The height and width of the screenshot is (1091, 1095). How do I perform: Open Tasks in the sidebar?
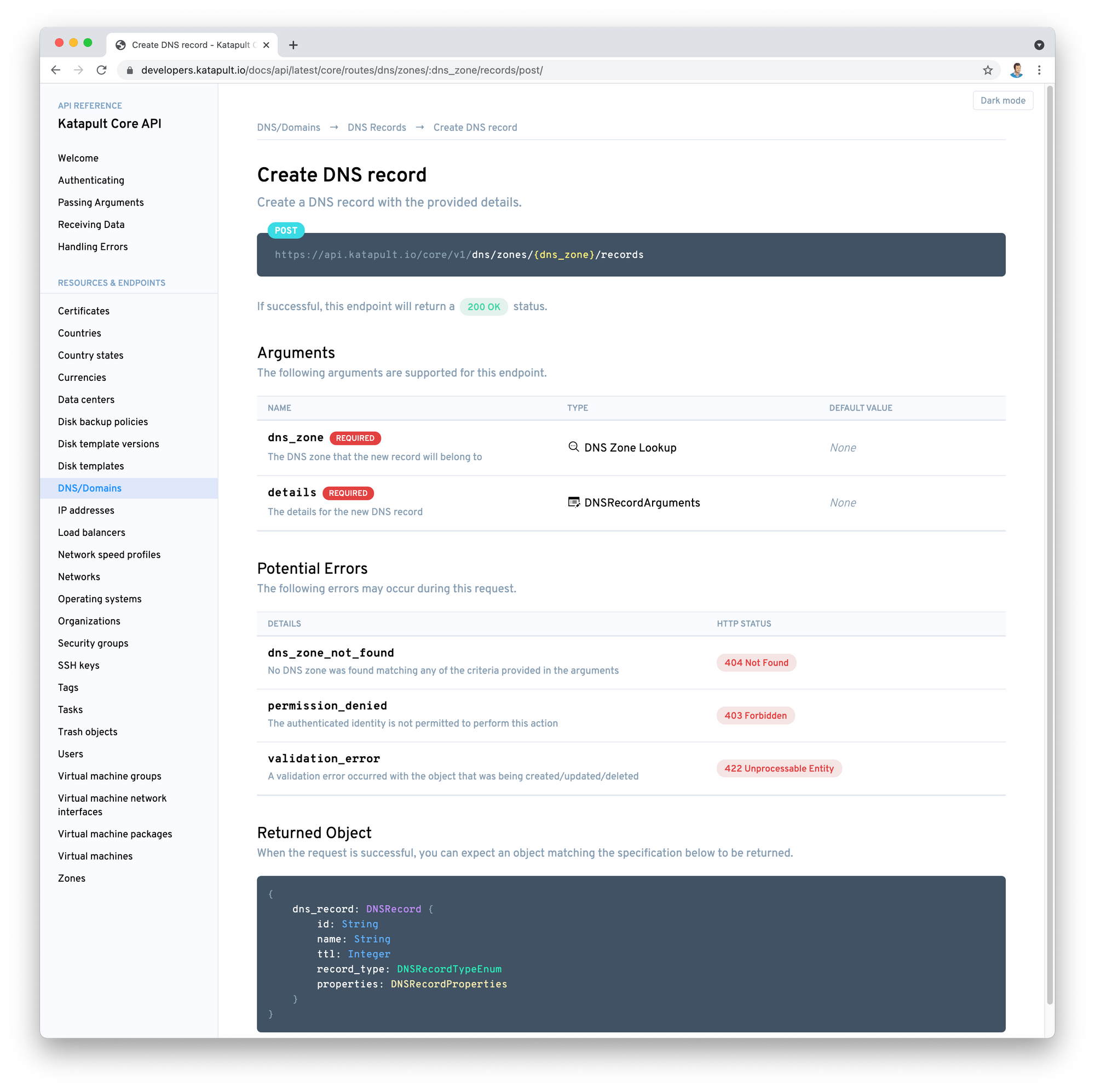click(70, 709)
